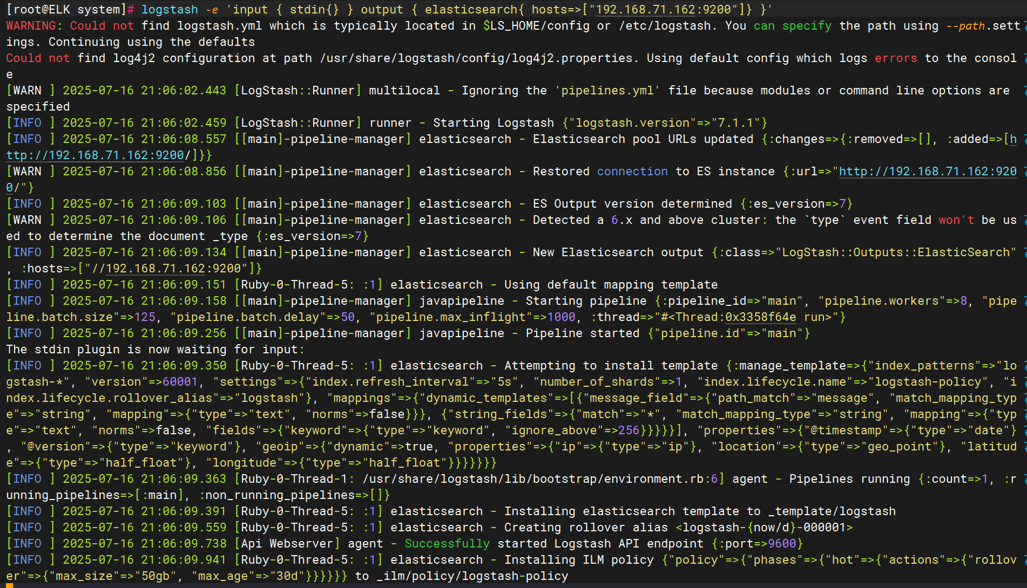Click the 'logstash' command word after the prompt
This screenshot has width=1027, height=588.
pos(170,10)
